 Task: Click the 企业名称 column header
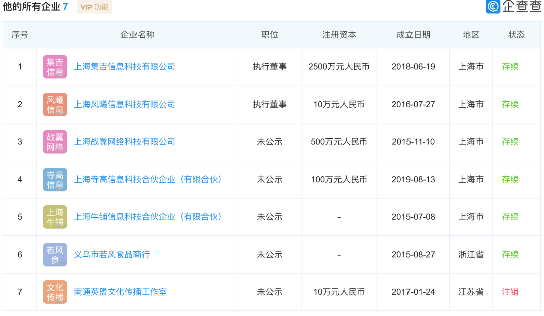[138, 35]
